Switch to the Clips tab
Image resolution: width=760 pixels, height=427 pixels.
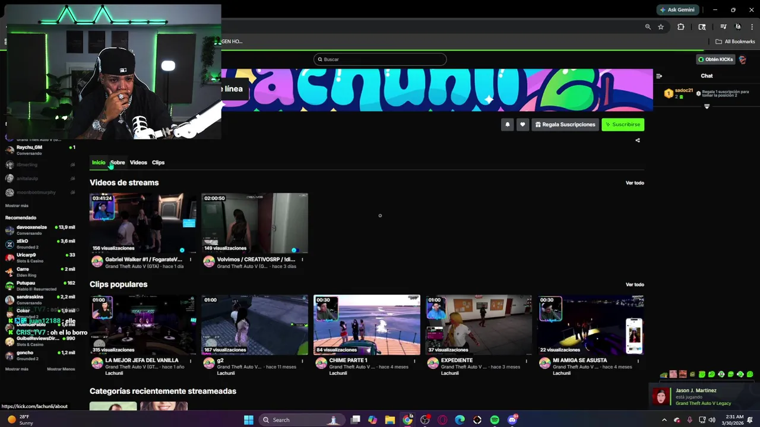click(158, 162)
